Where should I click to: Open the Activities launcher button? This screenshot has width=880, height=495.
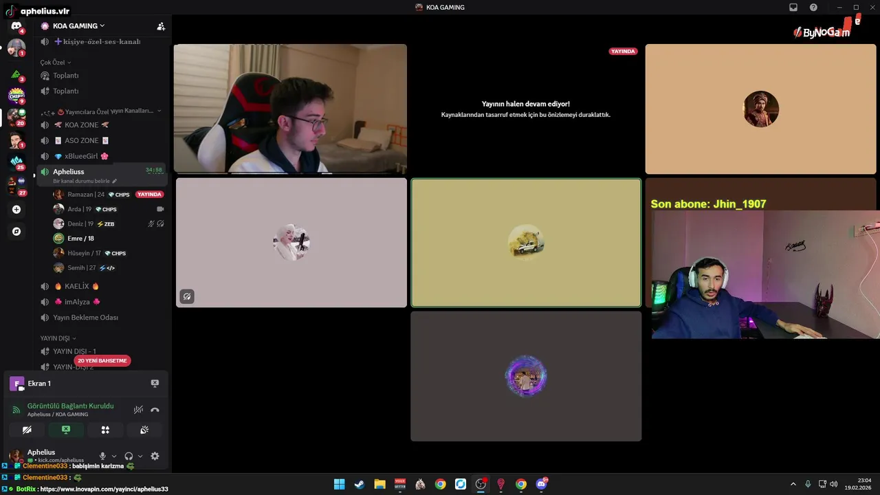click(x=105, y=430)
